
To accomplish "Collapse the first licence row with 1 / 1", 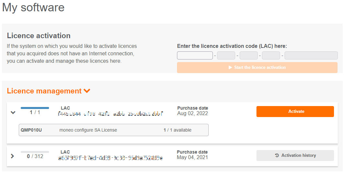I will (13, 113).
